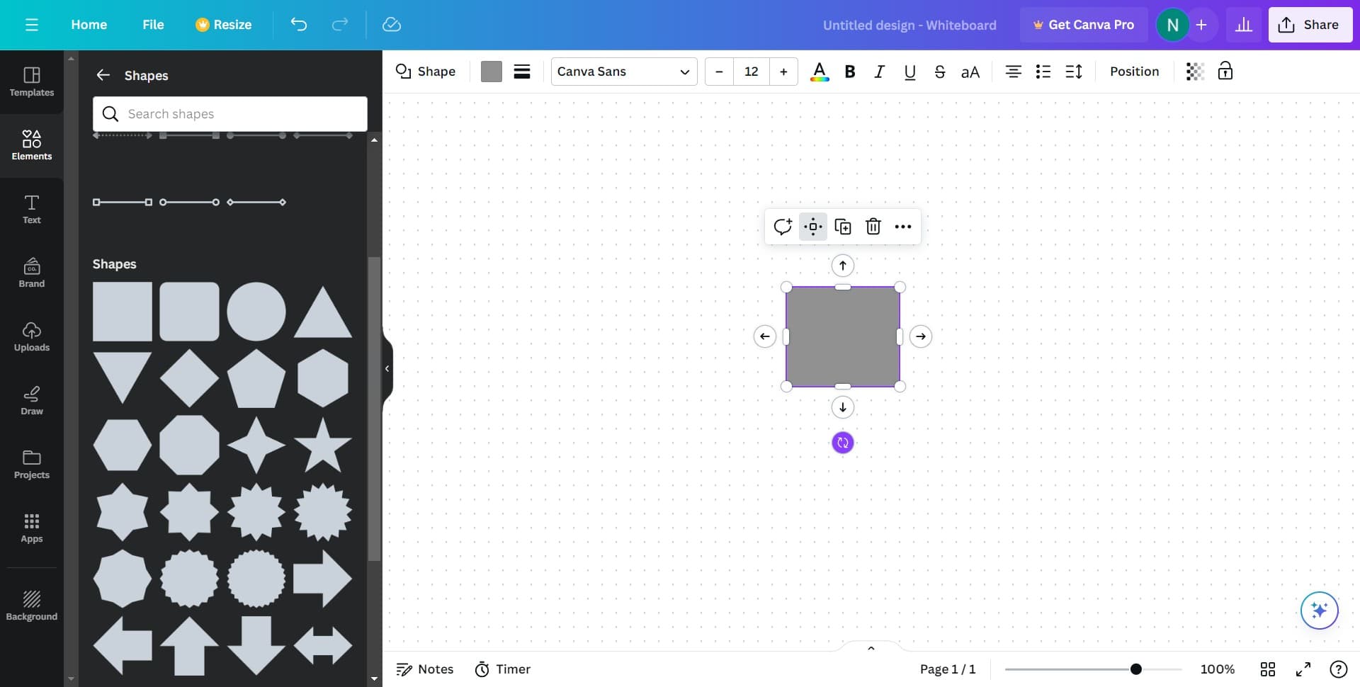Expand more options for the shape

pyautogui.click(x=902, y=226)
